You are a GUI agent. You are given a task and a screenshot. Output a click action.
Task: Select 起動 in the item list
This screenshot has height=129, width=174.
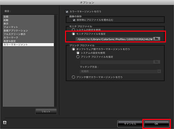click(28, 20)
